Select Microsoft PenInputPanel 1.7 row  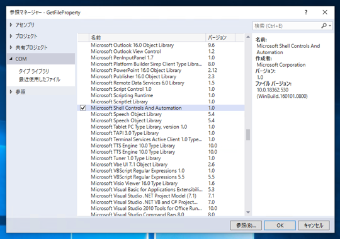(x=161, y=58)
